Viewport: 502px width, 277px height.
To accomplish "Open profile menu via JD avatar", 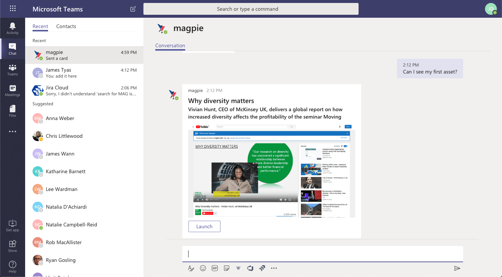I will coord(491,9).
